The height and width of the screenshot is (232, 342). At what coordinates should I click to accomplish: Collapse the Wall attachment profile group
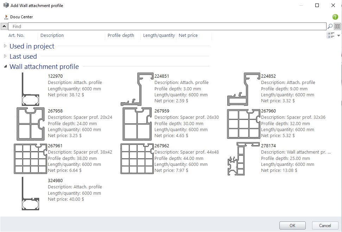[x=5, y=66]
